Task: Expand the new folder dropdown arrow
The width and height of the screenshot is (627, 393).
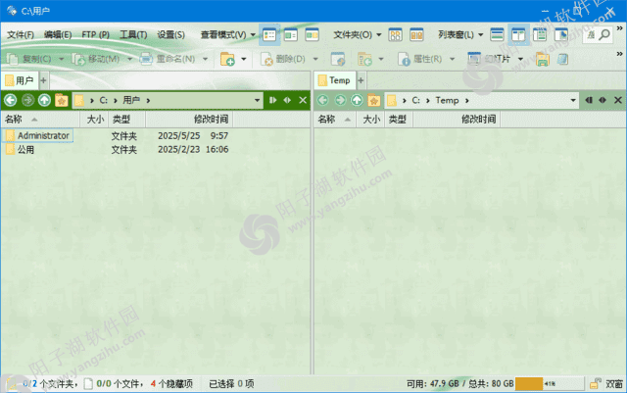Action: click(x=244, y=59)
